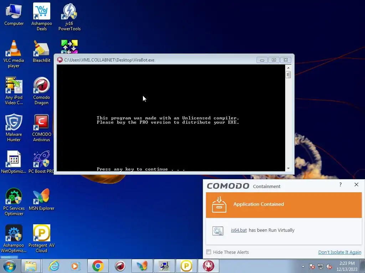Open Comodo Dragon desktop shortcut
Viewport: 365px width, 273px height.
point(41,91)
